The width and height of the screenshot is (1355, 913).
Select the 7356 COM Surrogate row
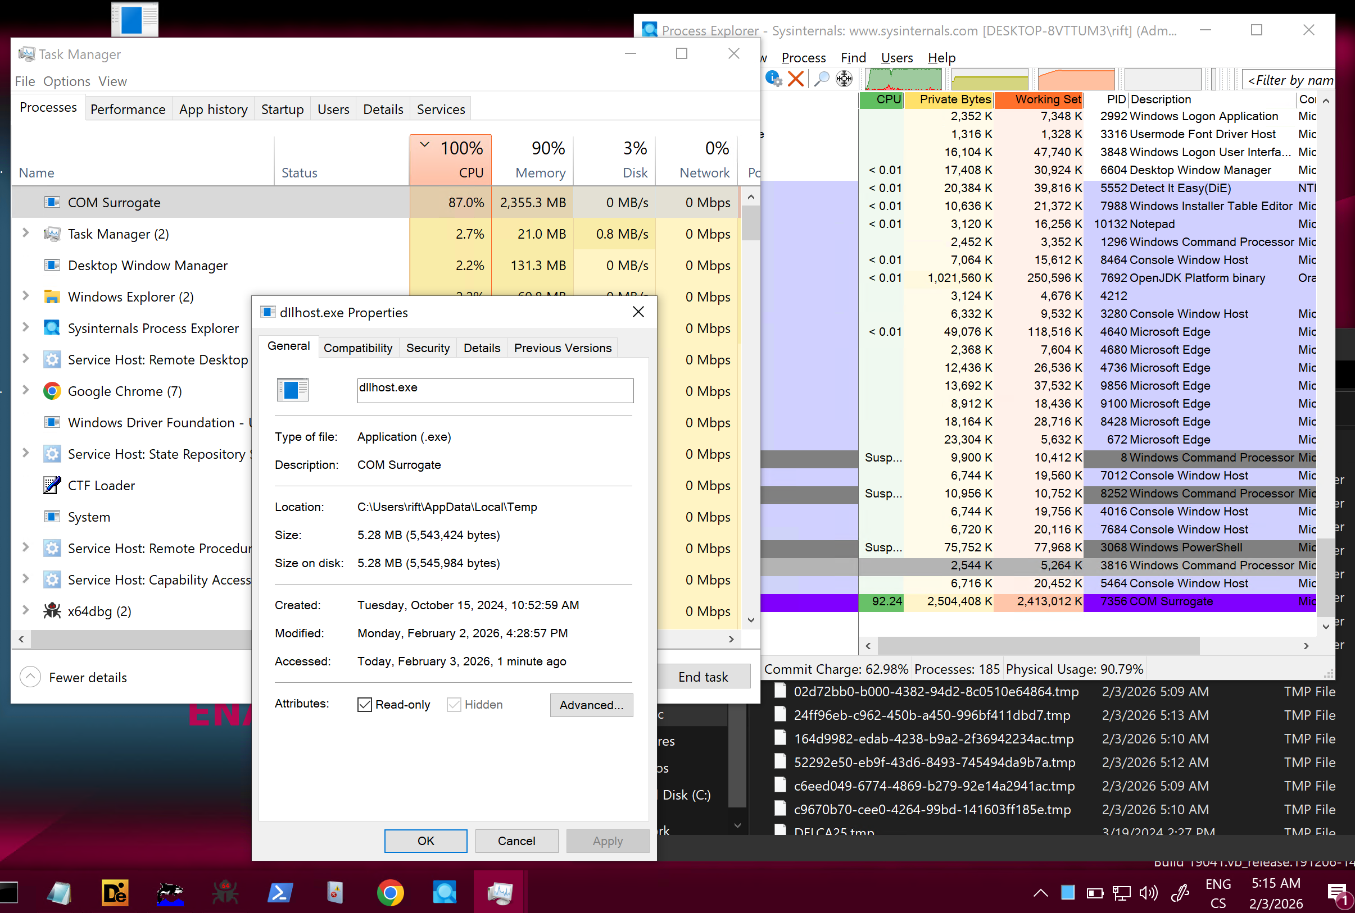tap(1039, 601)
